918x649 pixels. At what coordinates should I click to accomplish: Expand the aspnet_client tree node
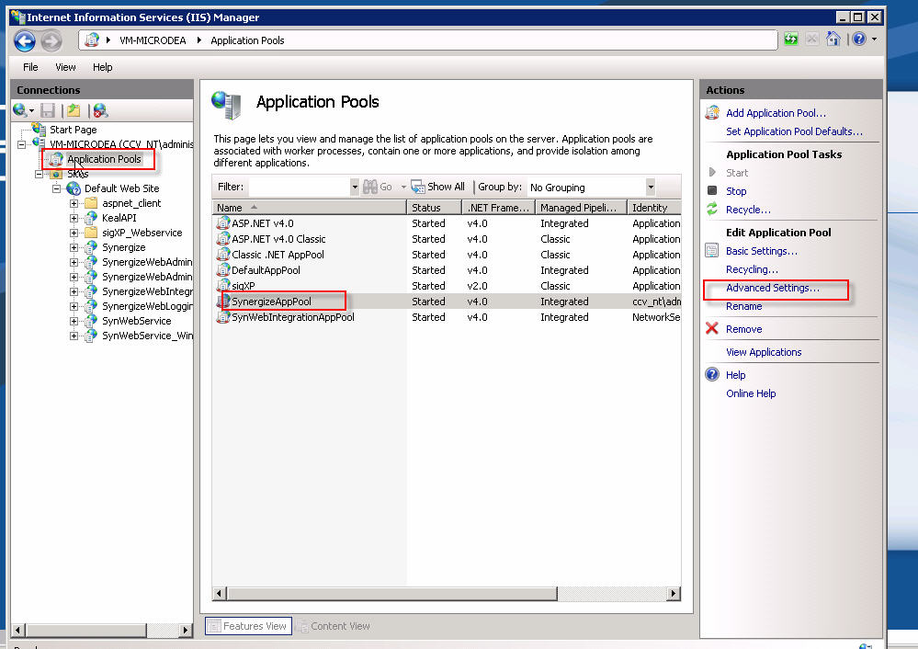[74, 203]
